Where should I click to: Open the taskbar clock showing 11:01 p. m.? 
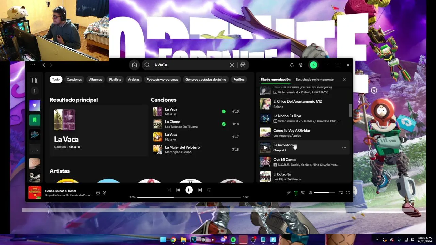pos(425,240)
